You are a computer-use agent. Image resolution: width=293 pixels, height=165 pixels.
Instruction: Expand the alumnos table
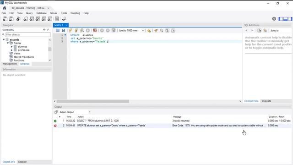pos(12,47)
